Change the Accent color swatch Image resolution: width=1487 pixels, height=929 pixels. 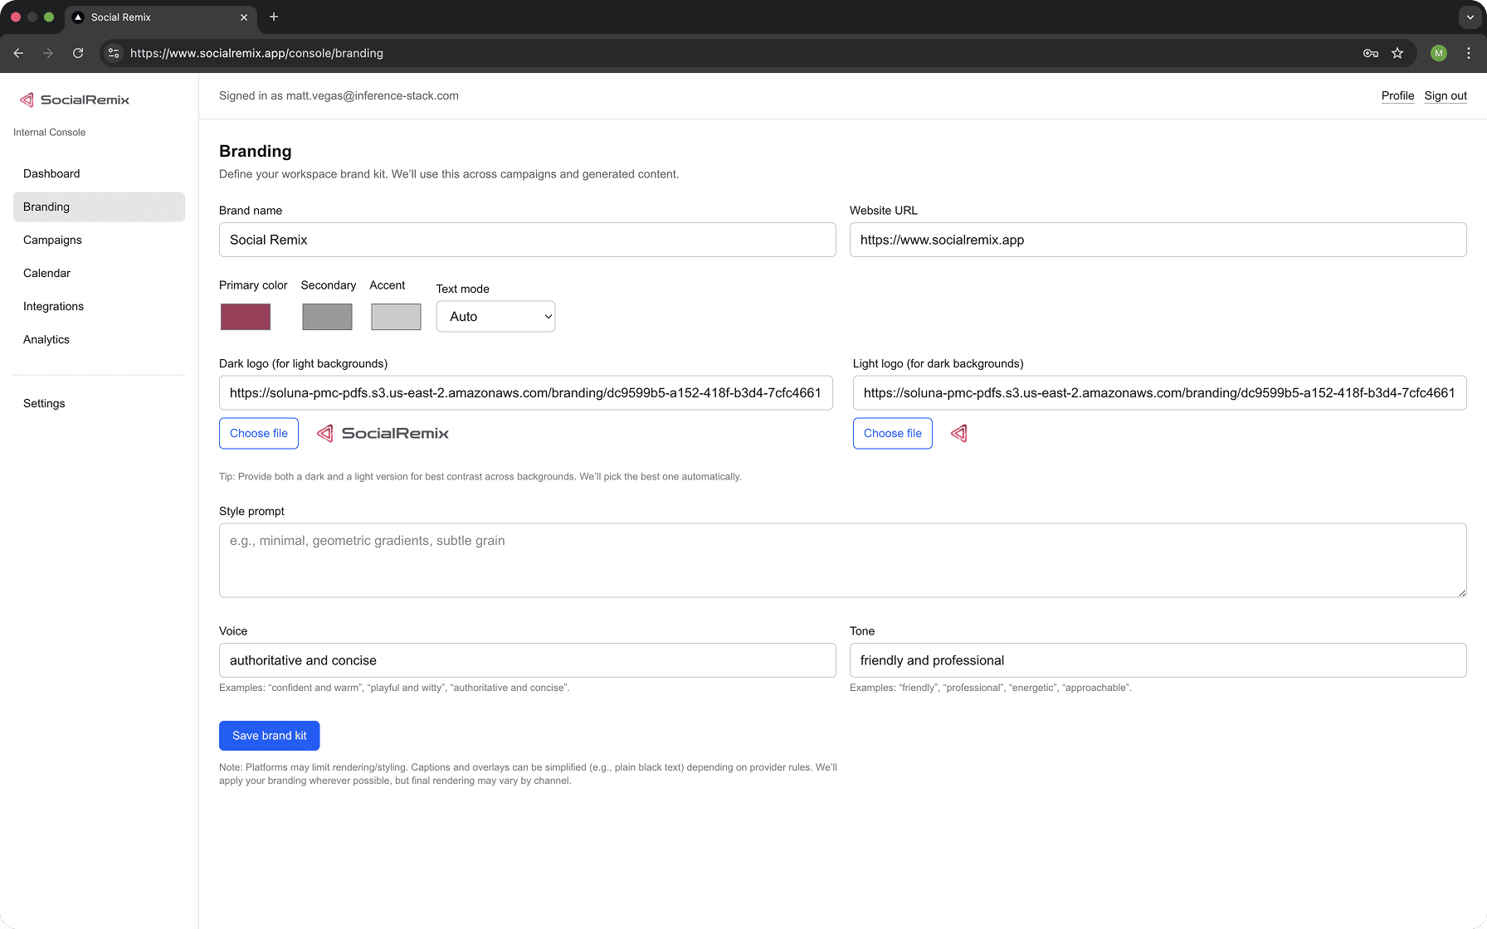396,317
